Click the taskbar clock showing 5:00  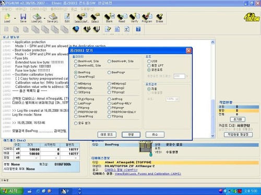click(x=251, y=191)
